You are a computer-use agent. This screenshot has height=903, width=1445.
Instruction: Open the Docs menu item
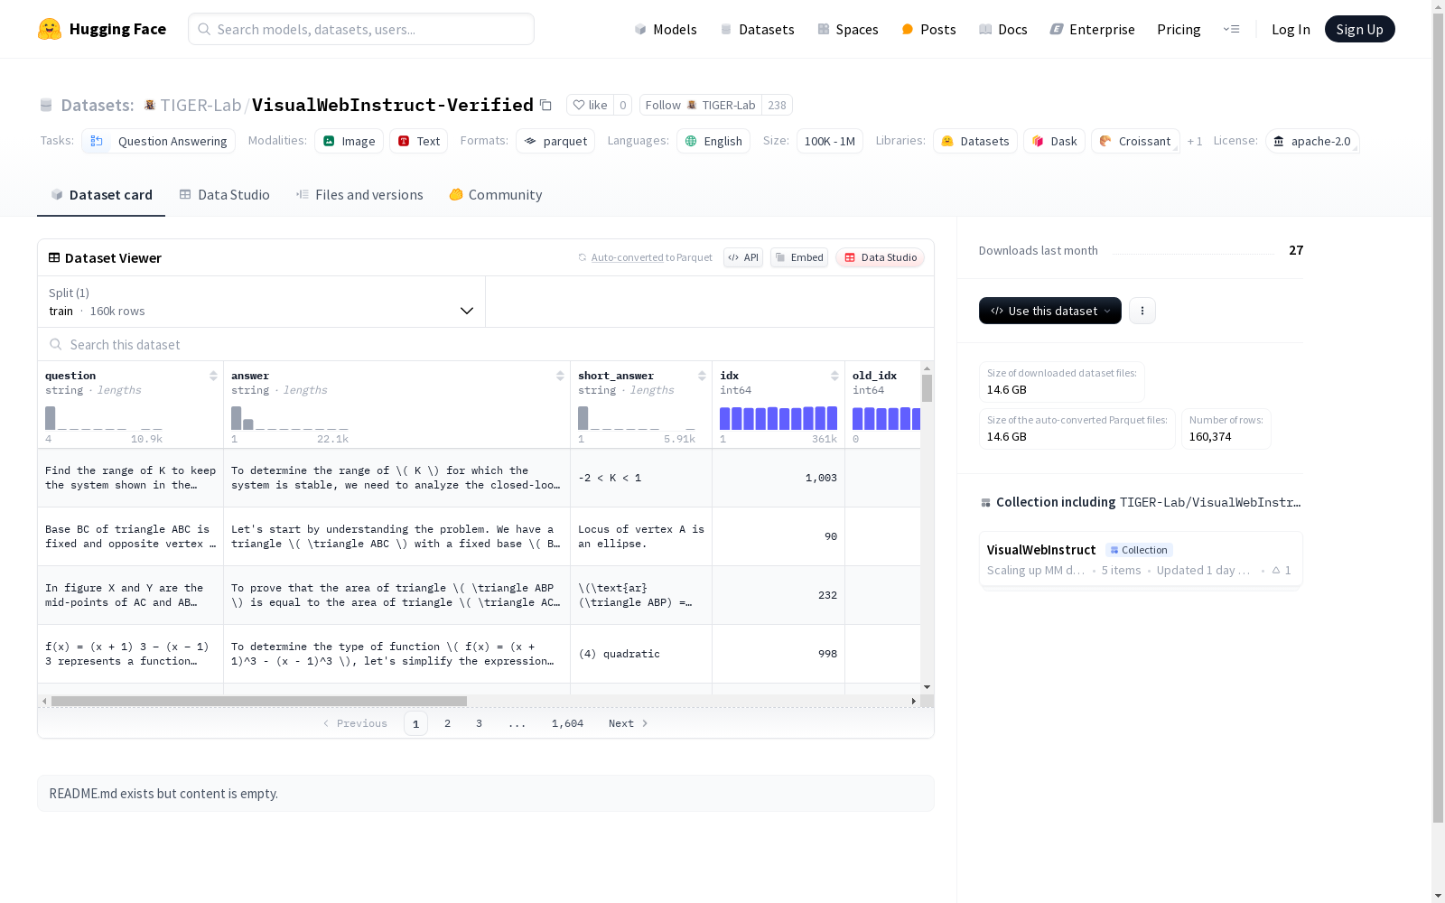click(x=1003, y=29)
